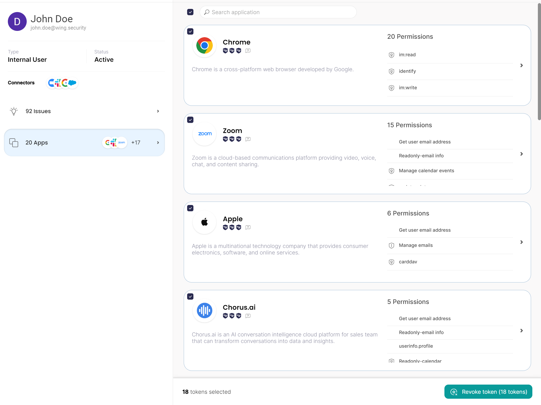Click the second shield rating icon under Chorus.ai
The image size is (541, 405).
232,316
